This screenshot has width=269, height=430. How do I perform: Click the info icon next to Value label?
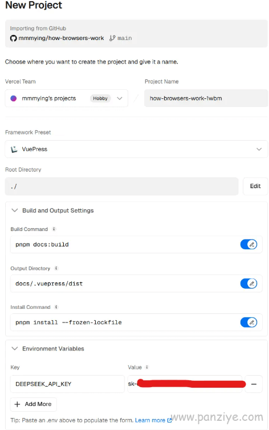coord(147,367)
